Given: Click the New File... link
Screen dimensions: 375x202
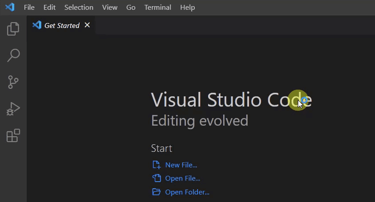Looking at the screenshot, I should [181, 165].
